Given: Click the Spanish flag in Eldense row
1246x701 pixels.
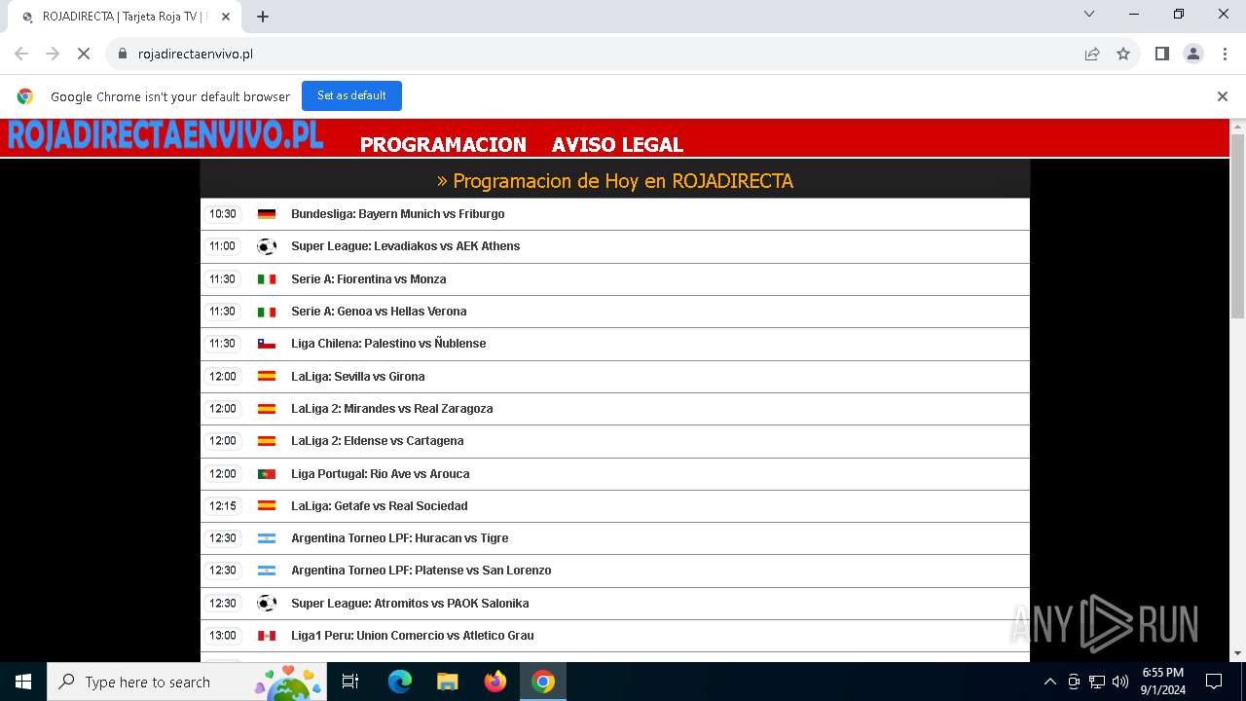Looking at the screenshot, I should pyautogui.click(x=267, y=441).
